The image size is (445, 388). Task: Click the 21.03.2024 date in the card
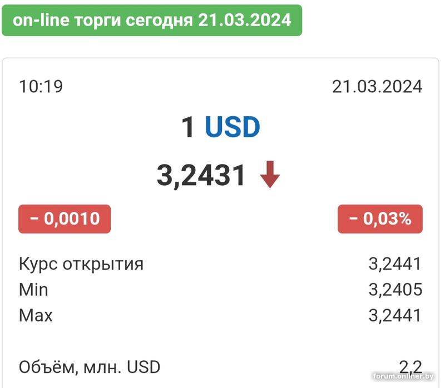click(x=377, y=87)
